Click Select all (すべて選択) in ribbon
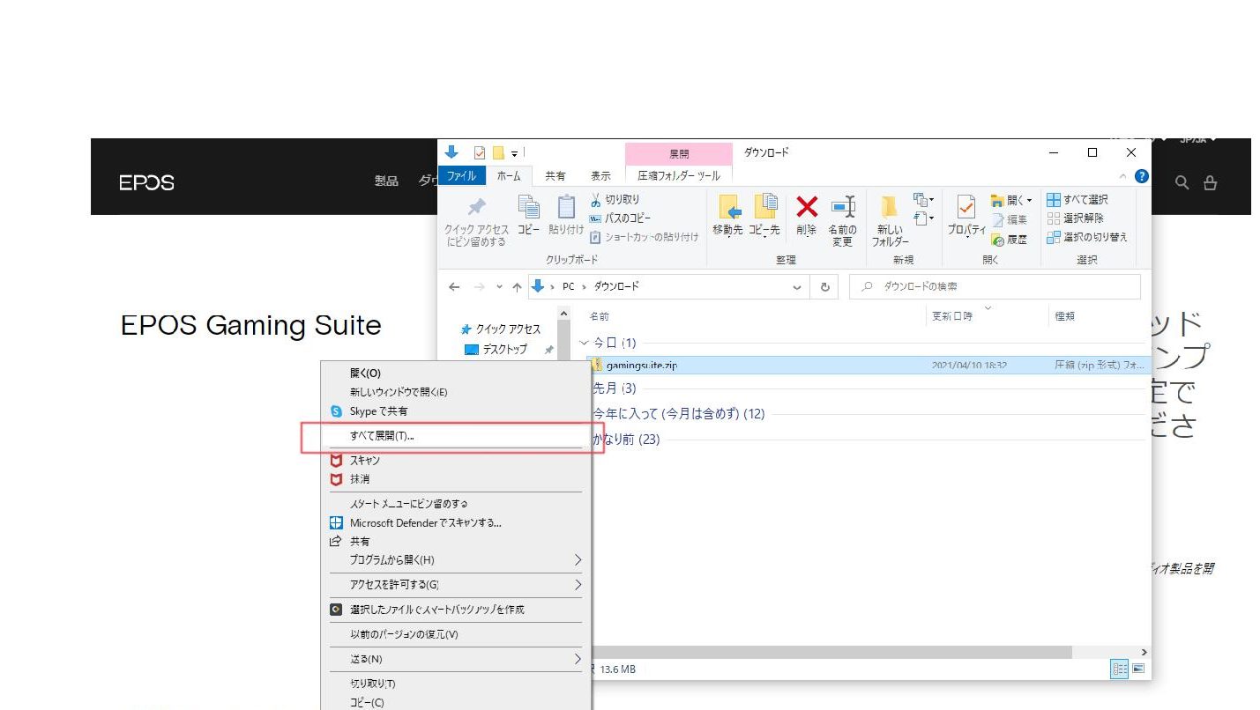1260x710 pixels. click(x=1077, y=200)
